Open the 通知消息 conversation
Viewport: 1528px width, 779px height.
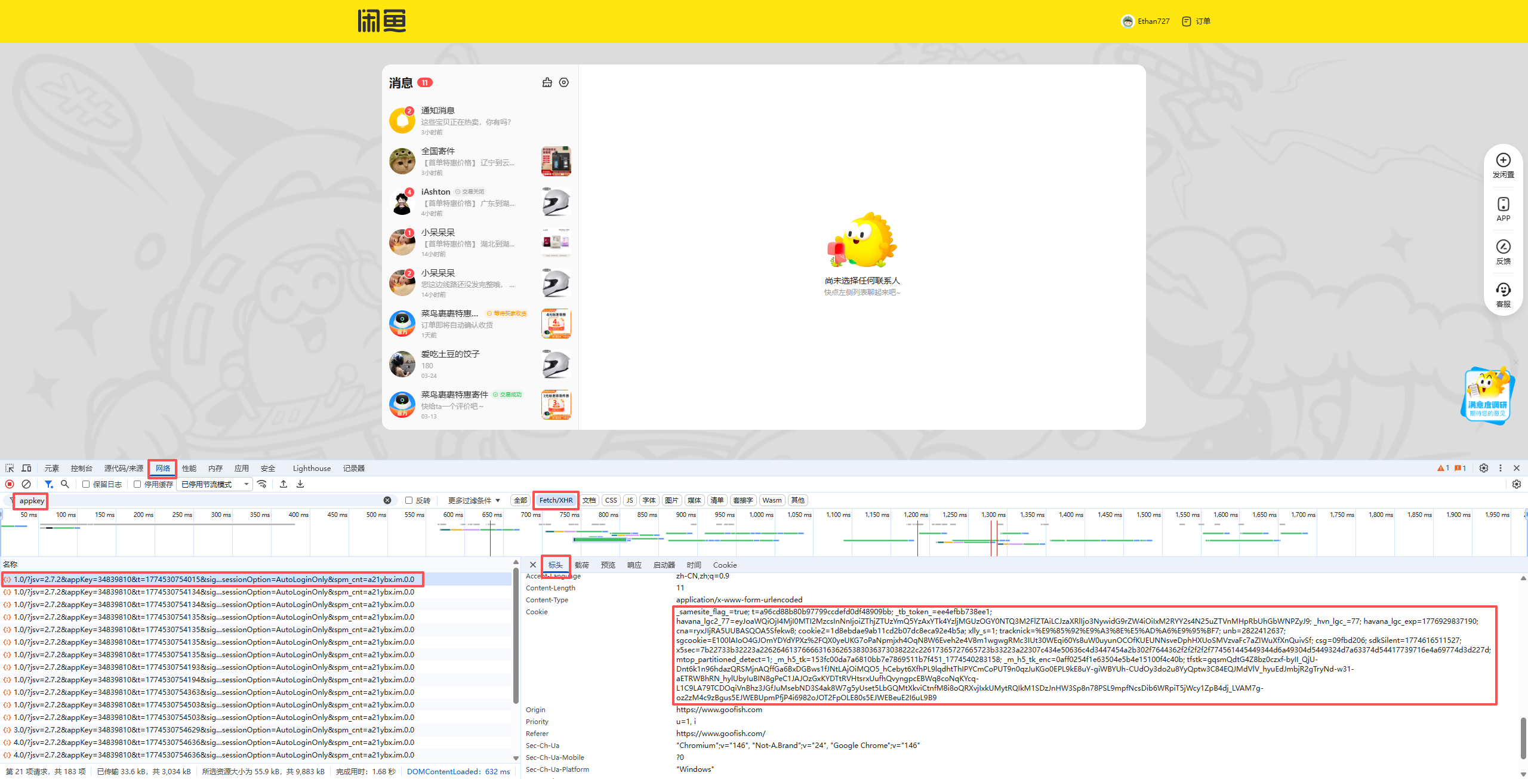click(480, 121)
